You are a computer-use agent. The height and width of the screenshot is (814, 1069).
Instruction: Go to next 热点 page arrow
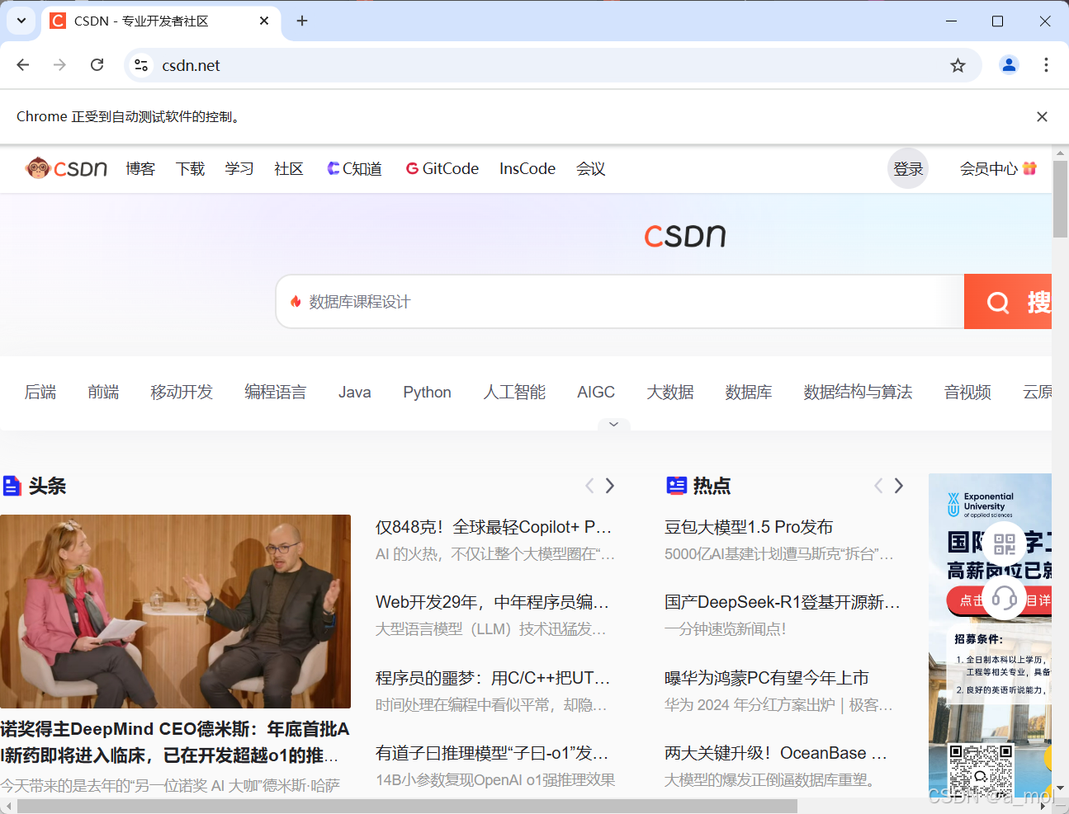click(x=899, y=486)
